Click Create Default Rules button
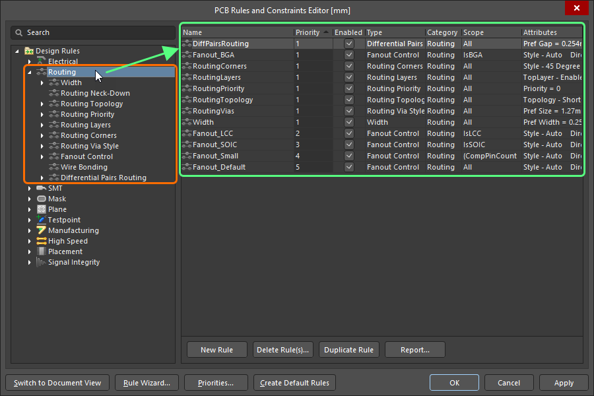 coord(294,383)
